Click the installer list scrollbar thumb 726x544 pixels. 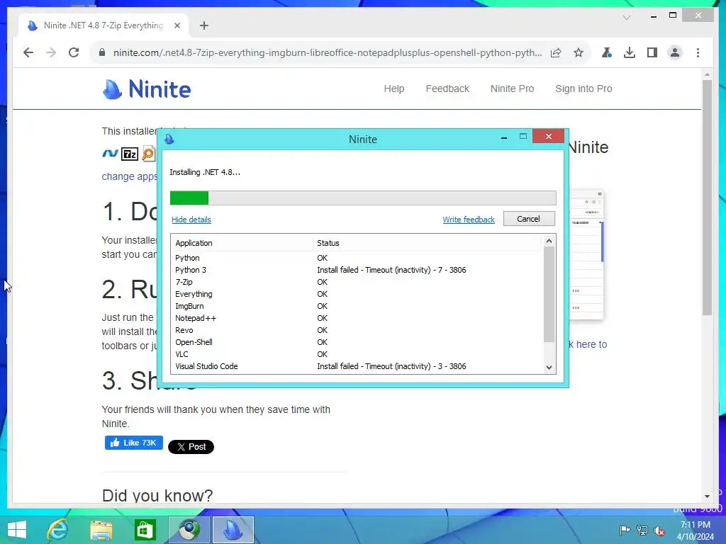pyautogui.click(x=549, y=294)
